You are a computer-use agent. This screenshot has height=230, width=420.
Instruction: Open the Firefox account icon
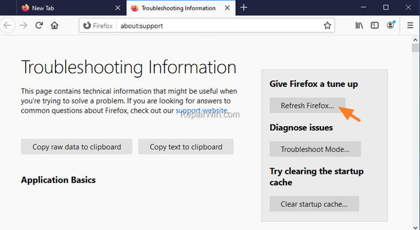(x=391, y=25)
